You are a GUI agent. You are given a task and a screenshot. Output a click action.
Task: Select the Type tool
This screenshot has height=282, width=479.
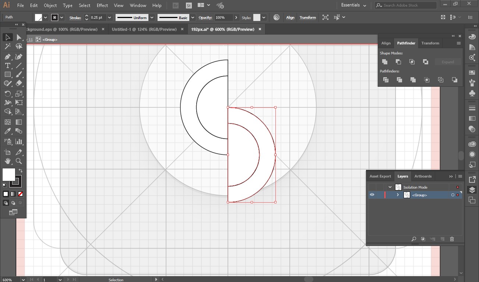point(7,66)
